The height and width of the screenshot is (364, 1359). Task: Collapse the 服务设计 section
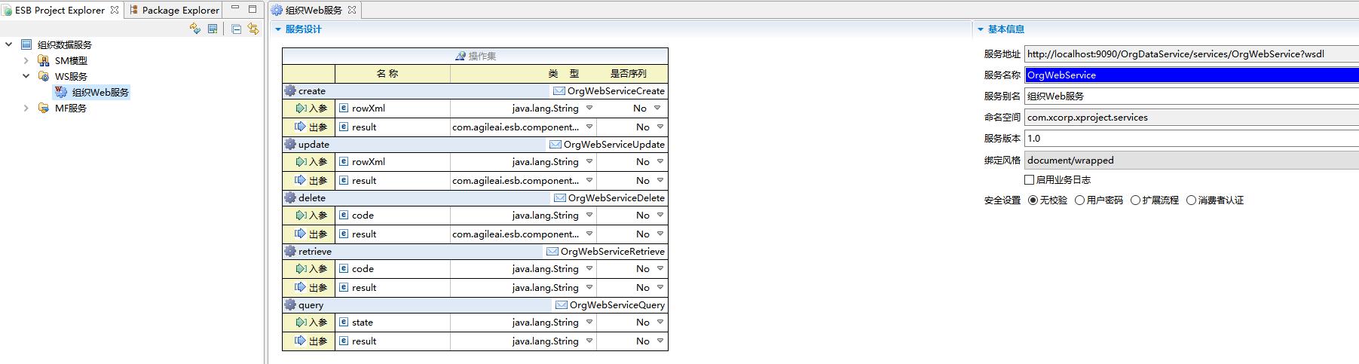(x=278, y=29)
